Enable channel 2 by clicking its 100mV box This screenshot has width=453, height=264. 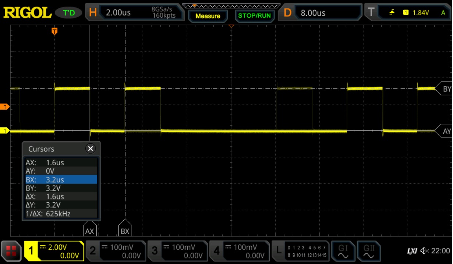(x=116, y=251)
